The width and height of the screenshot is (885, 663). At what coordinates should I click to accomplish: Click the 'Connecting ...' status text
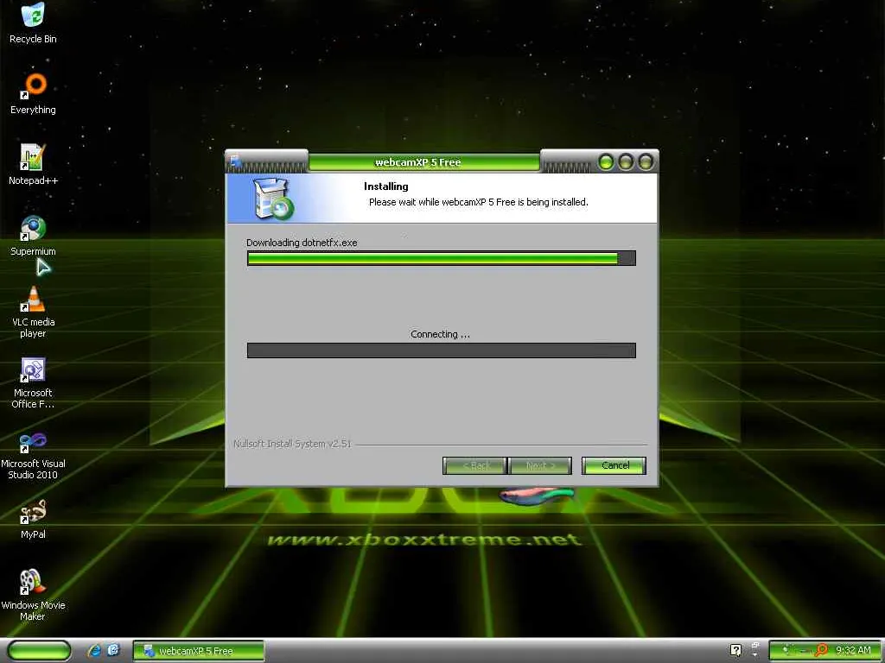pos(440,334)
